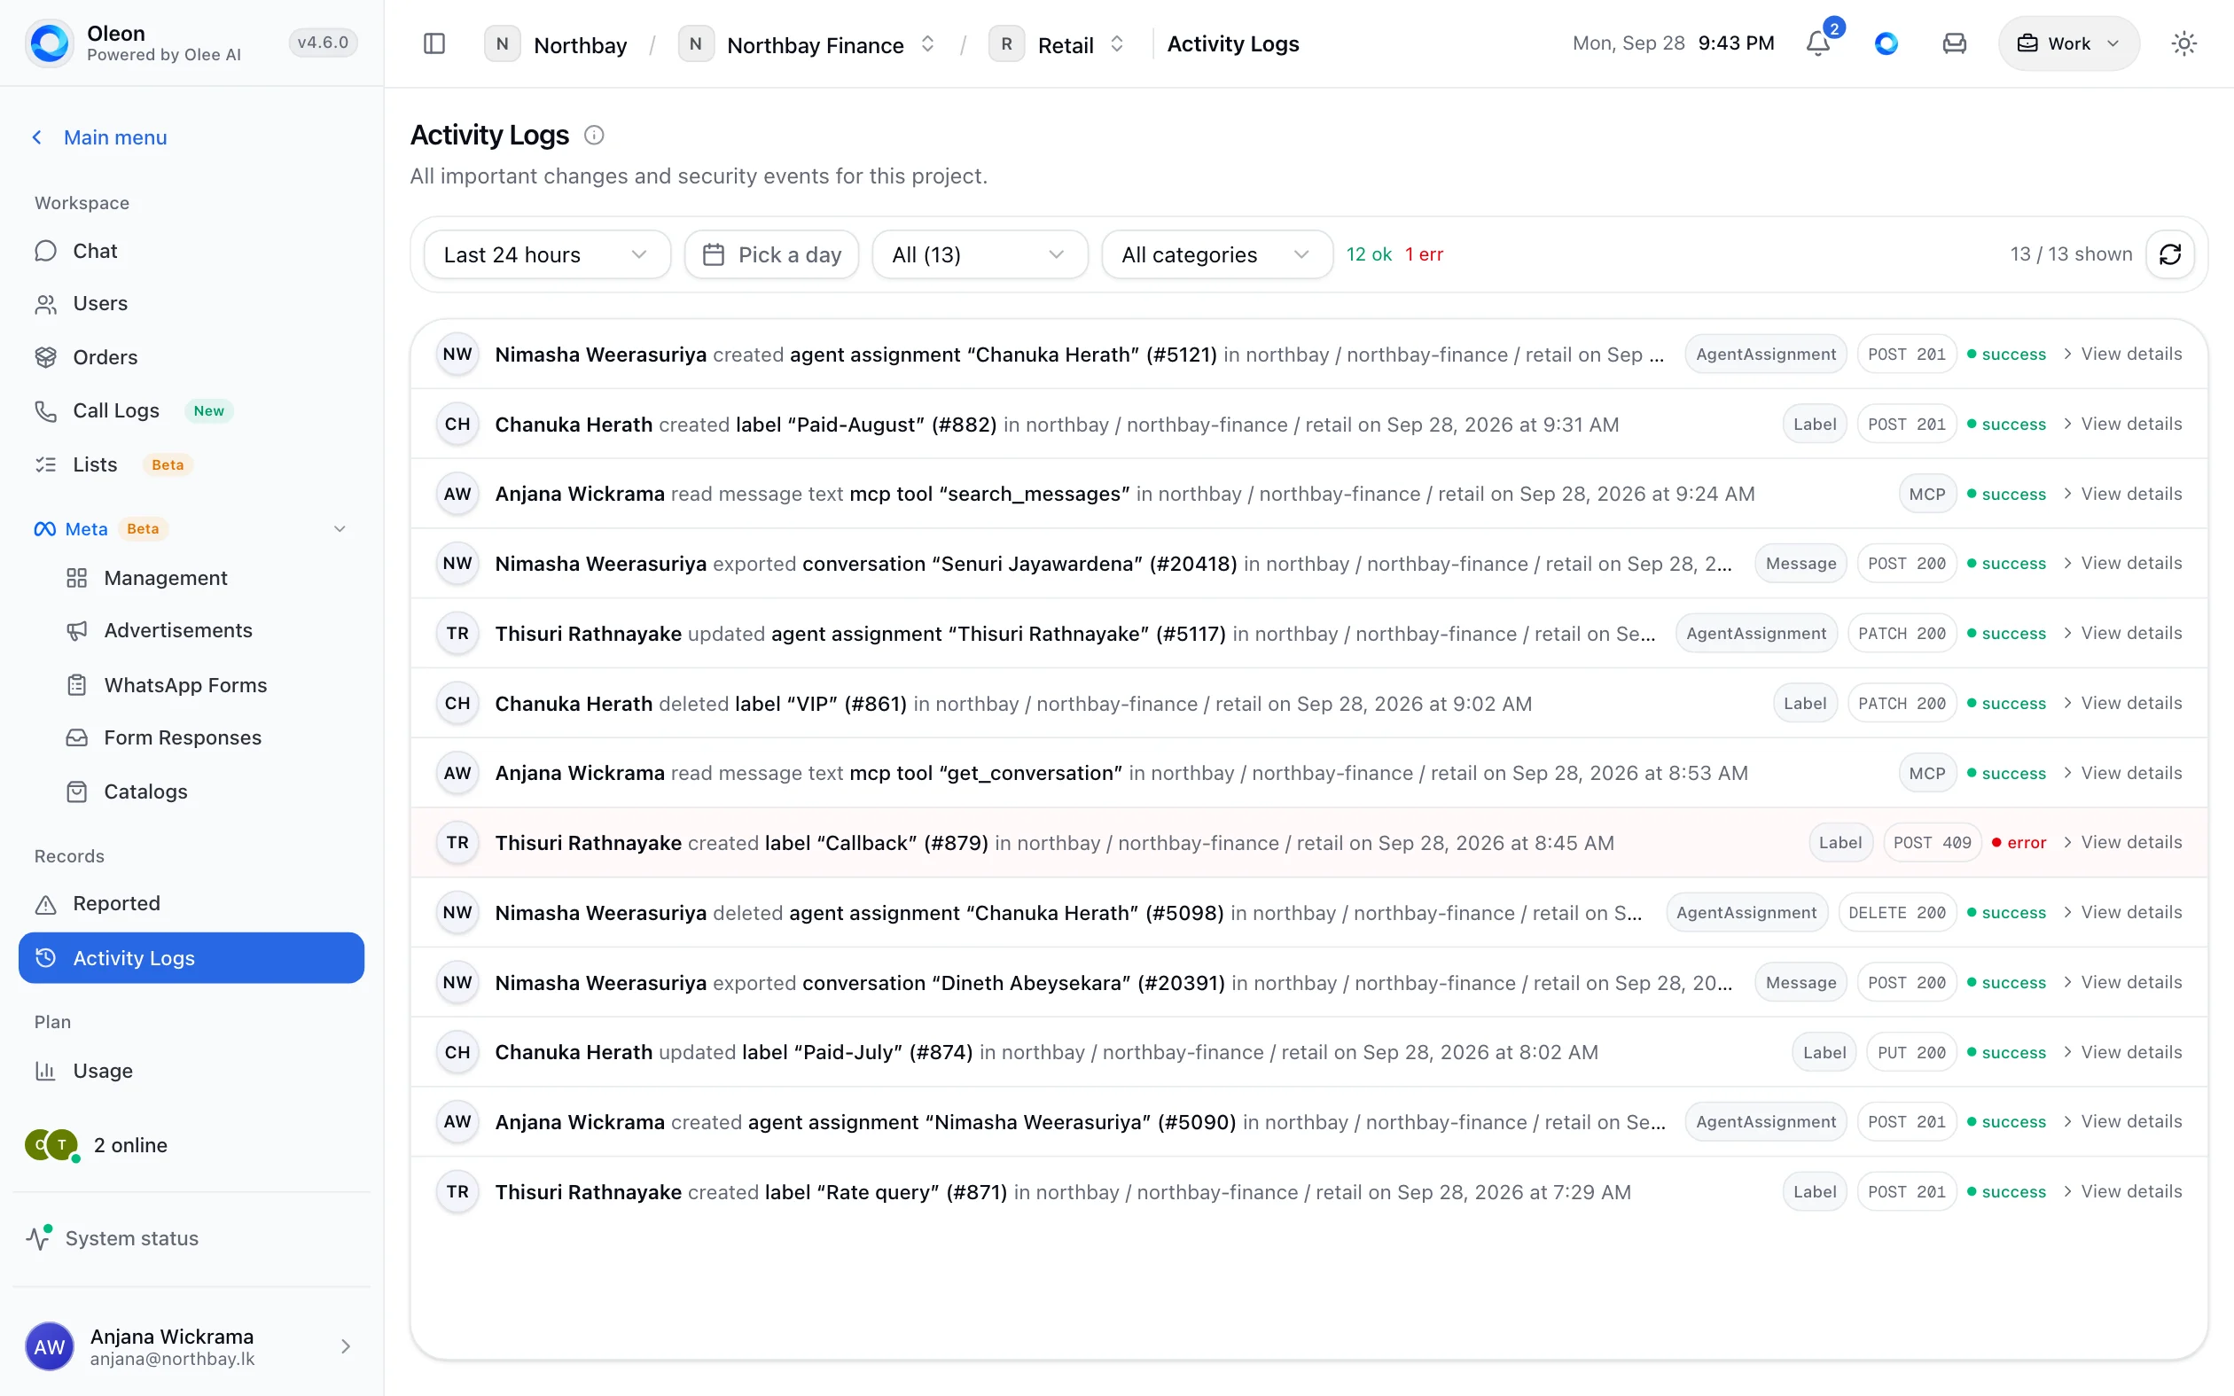Open the inbox tray icon
The image size is (2234, 1396).
(1954, 43)
